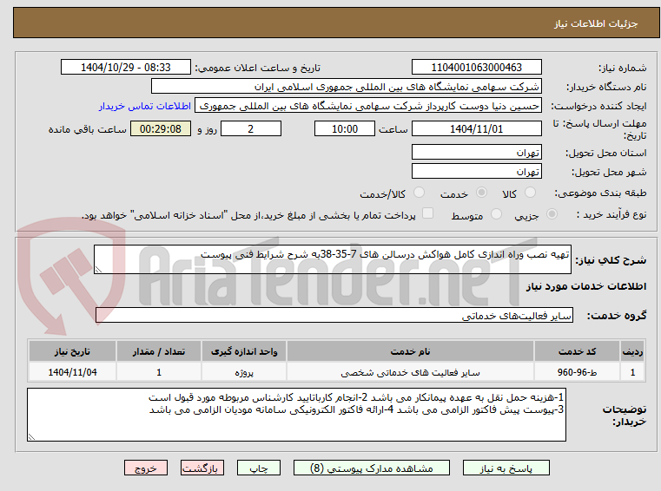
Task: Click cell سایر فعالیت های خدماتی شخصی
Action: click(x=410, y=372)
